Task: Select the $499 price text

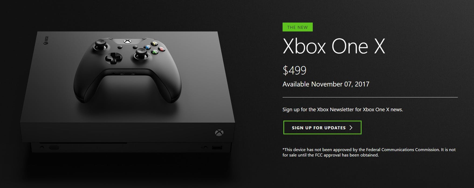Action: coord(294,70)
